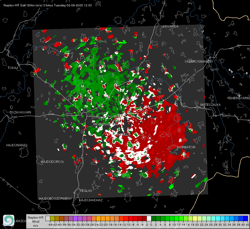Image resolution: width=250 pixels, height=229 pixels.
Task: Click the HAJDÚDOROG label
Action: click(x=52, y=162)
